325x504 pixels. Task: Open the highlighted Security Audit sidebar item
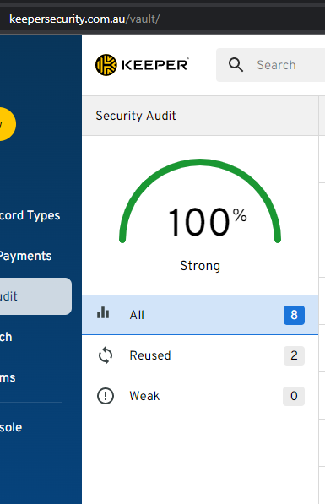pos(35,296)
